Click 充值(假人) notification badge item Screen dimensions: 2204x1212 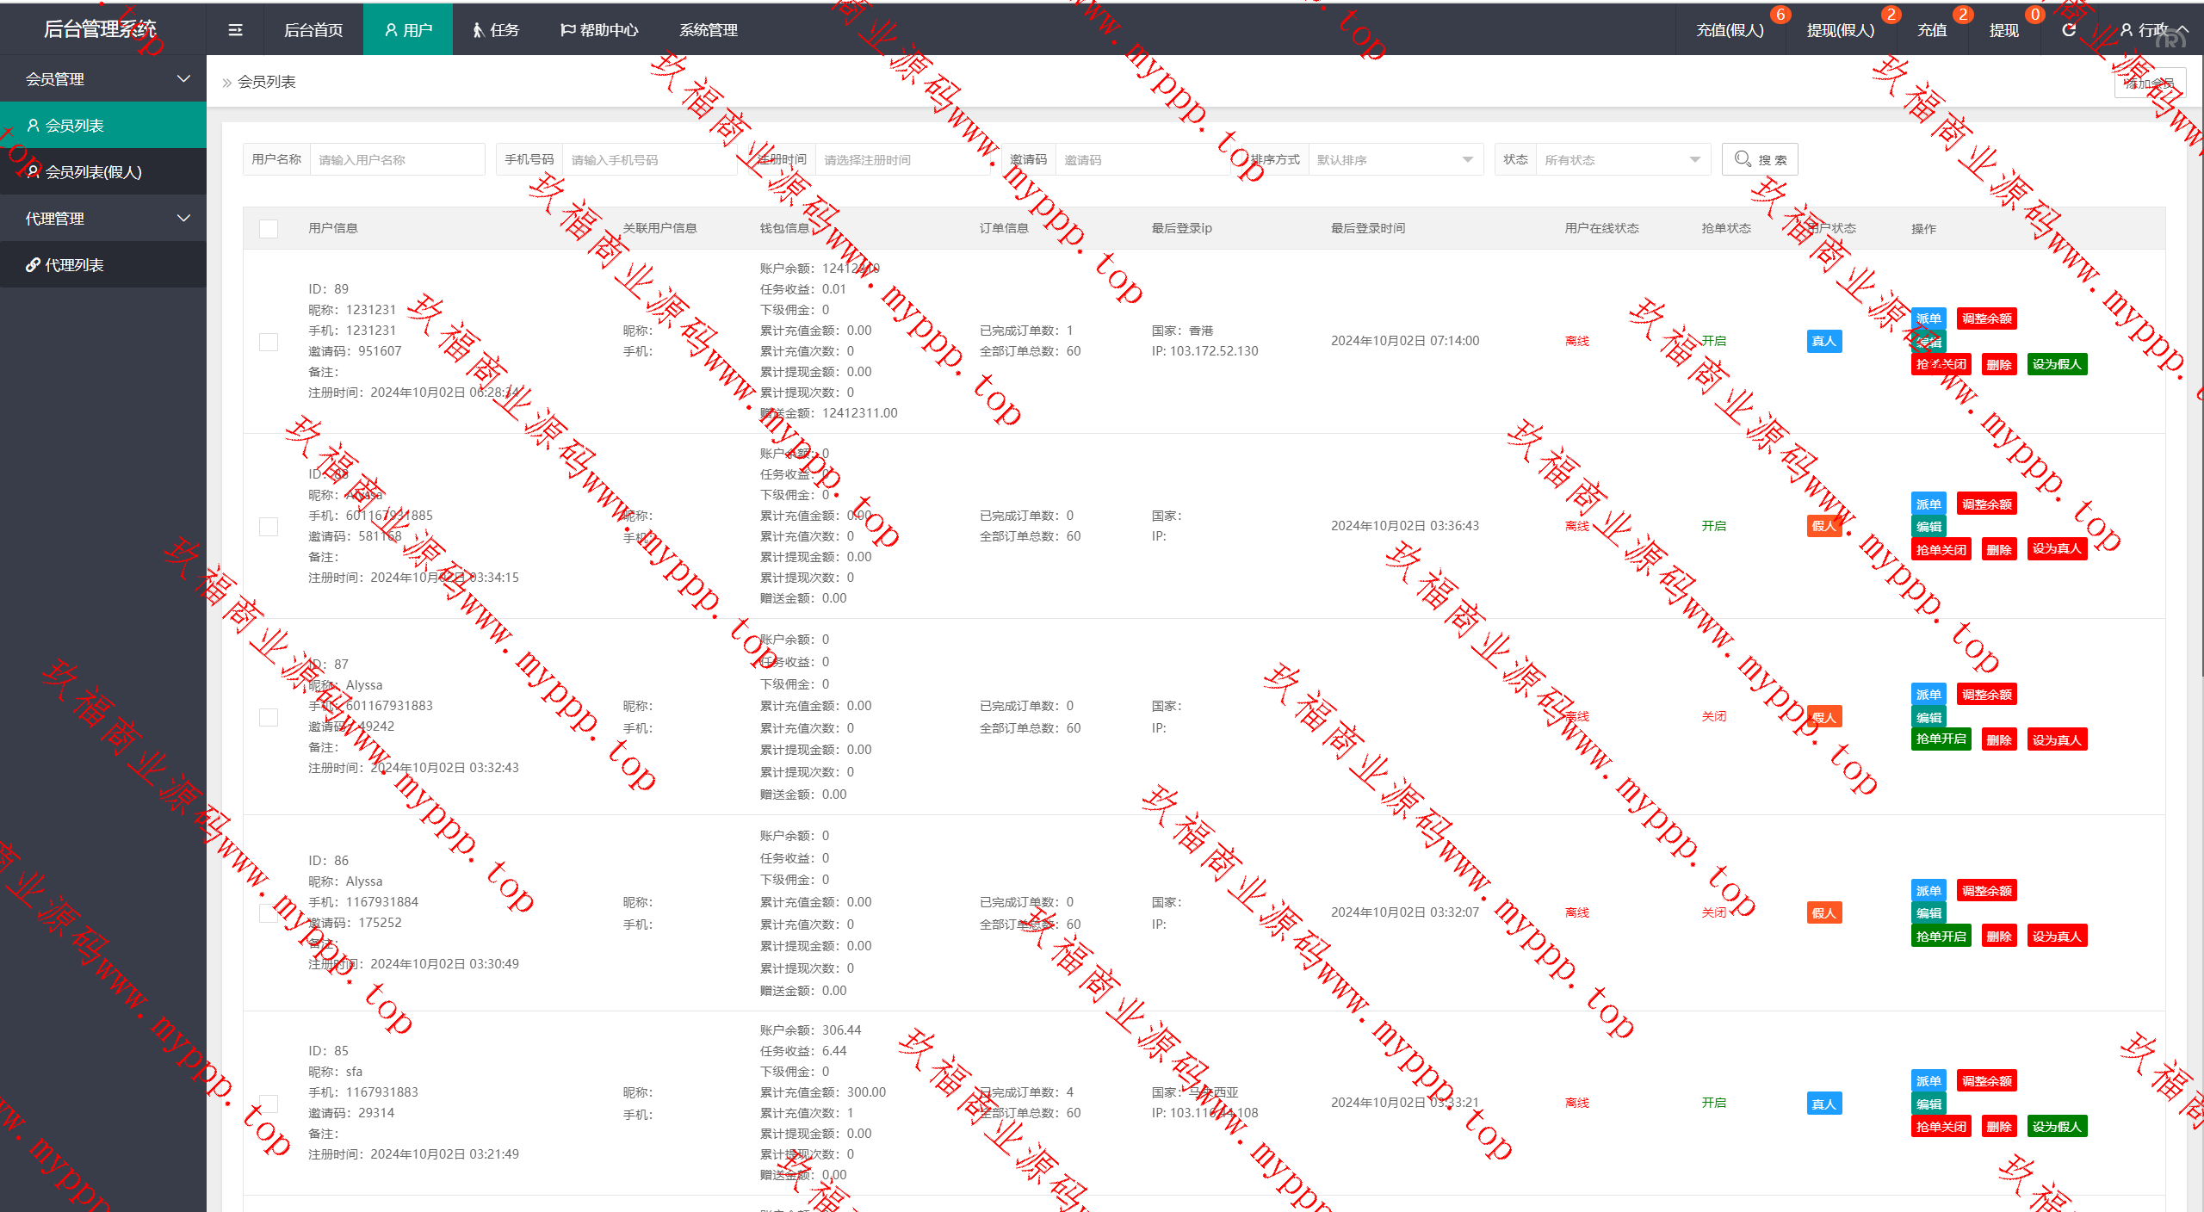(1730, 30)
